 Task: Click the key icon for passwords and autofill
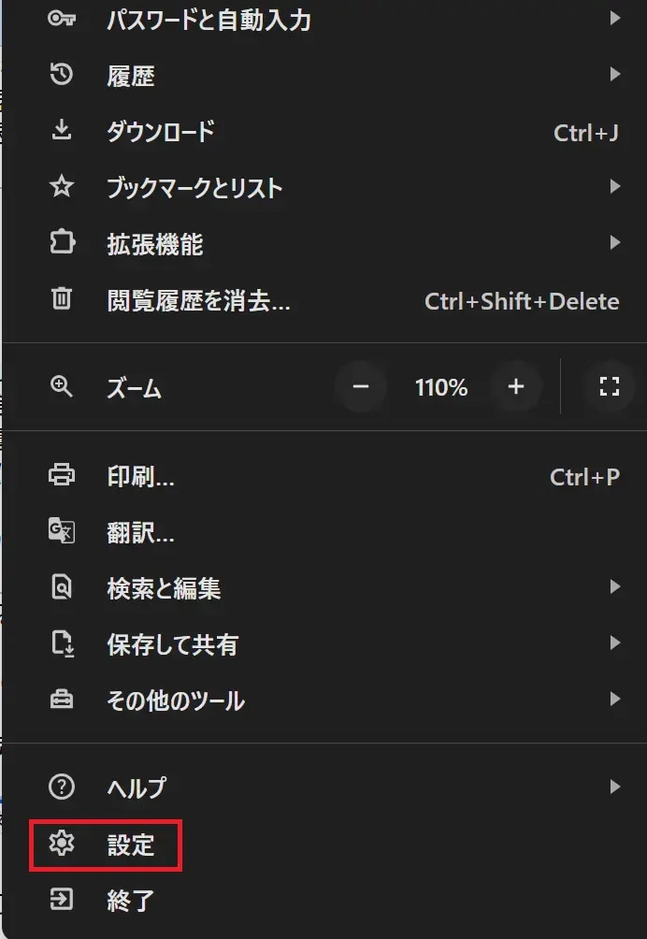[x=62, y=19]
